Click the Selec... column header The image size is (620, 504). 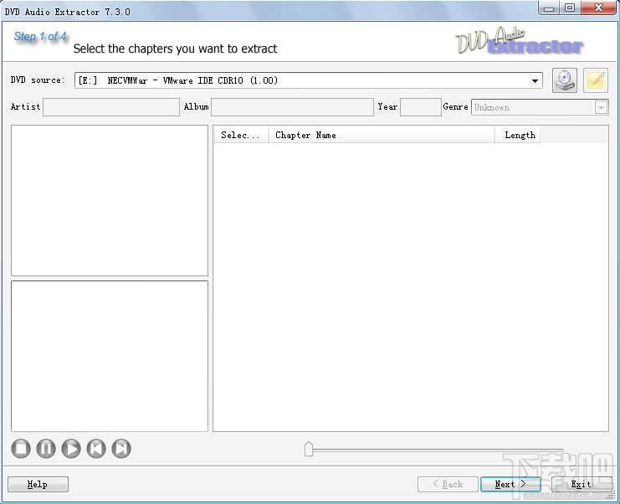point(241,135)
